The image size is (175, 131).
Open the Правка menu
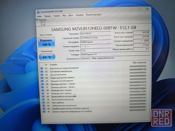coord(48,16)
